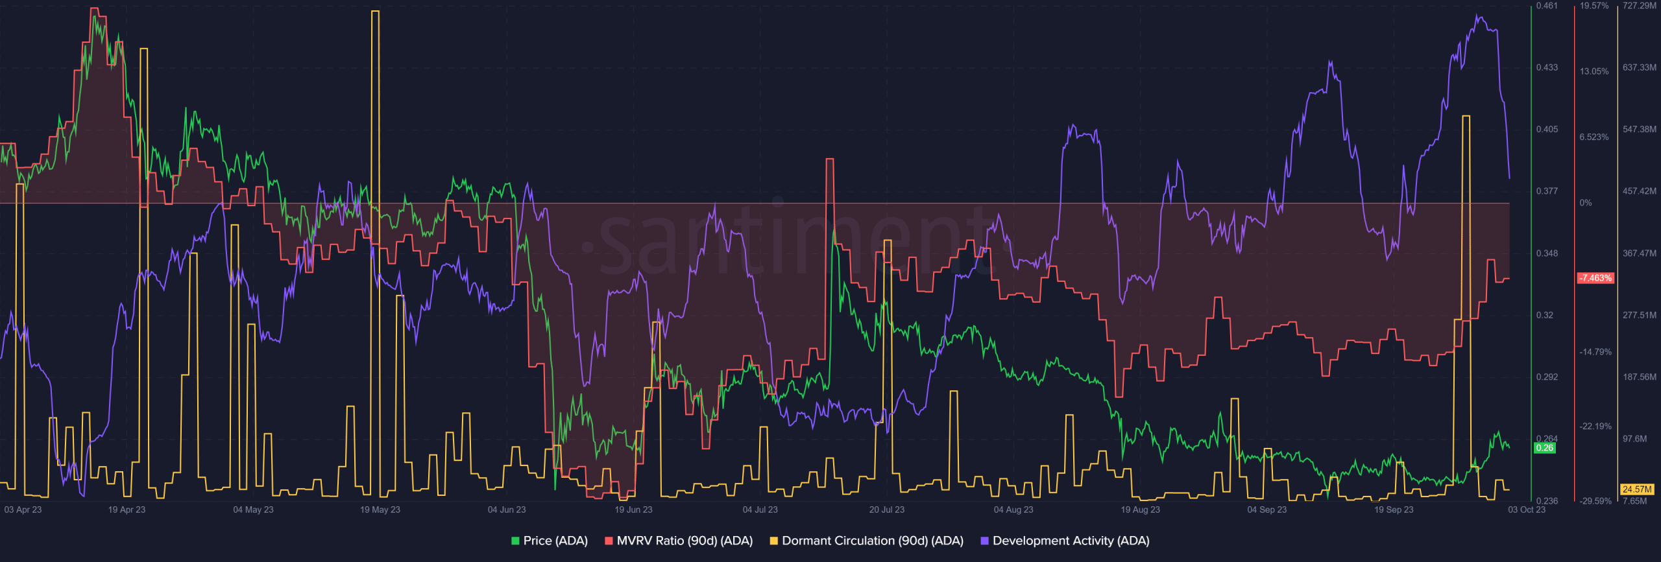Click the red MVRV Ratio legend swatch
The image size is (1661, 562).
(609, 541)
